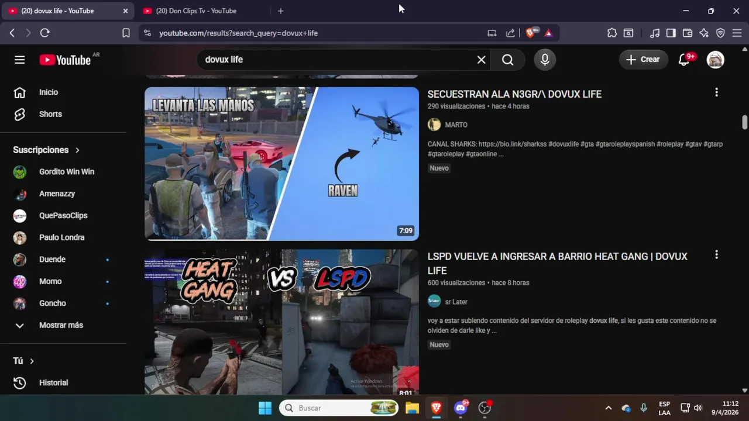
Task: Click the taskbar Buscar search box
Action: click(x=339, y=408)
